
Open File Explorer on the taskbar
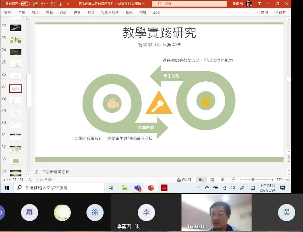124,188
